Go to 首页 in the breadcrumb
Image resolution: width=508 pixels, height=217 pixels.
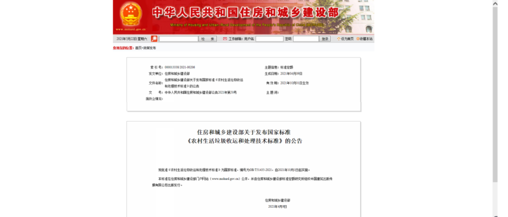pos(138,48)
